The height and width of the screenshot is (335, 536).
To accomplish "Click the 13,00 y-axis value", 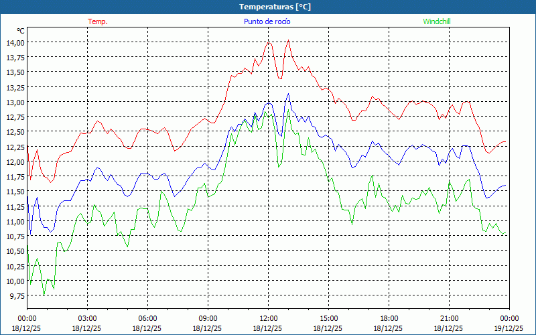I will point(15,102).
